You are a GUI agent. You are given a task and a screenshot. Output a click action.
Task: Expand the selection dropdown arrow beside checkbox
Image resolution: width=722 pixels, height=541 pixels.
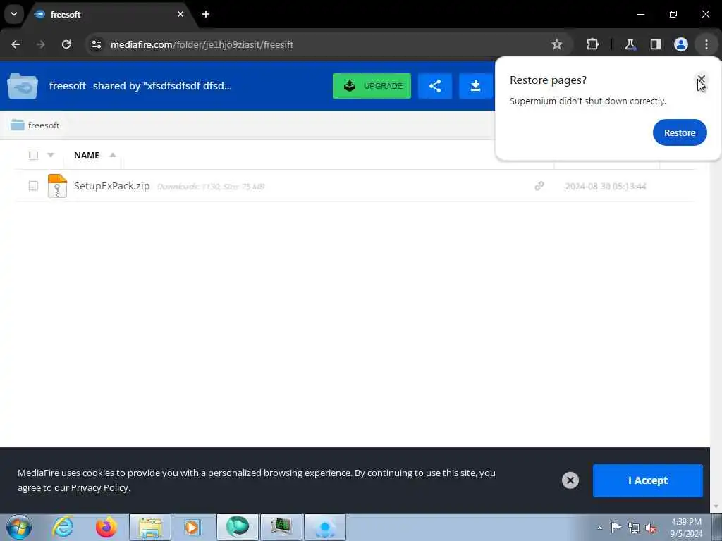point(51,155)
